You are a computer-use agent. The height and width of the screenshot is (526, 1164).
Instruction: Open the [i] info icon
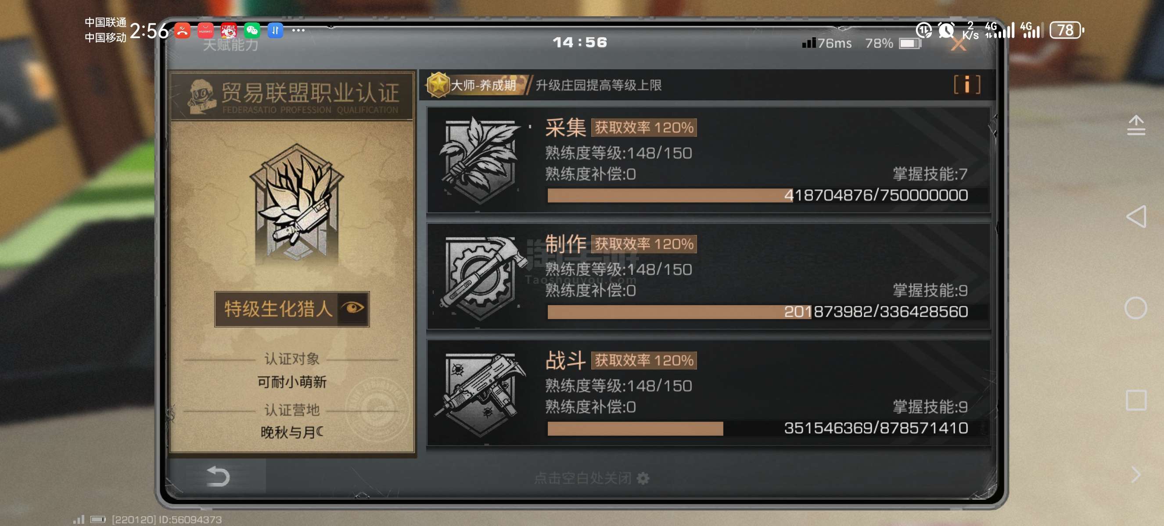coord(967,84)
